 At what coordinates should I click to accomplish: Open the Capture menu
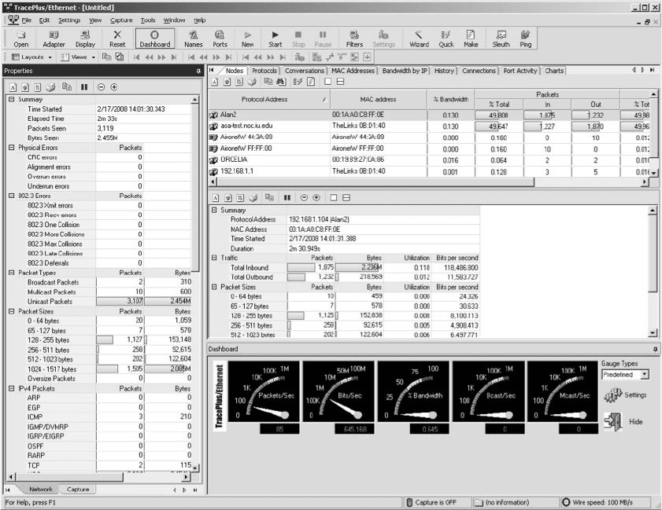click(x=121, y=20)
